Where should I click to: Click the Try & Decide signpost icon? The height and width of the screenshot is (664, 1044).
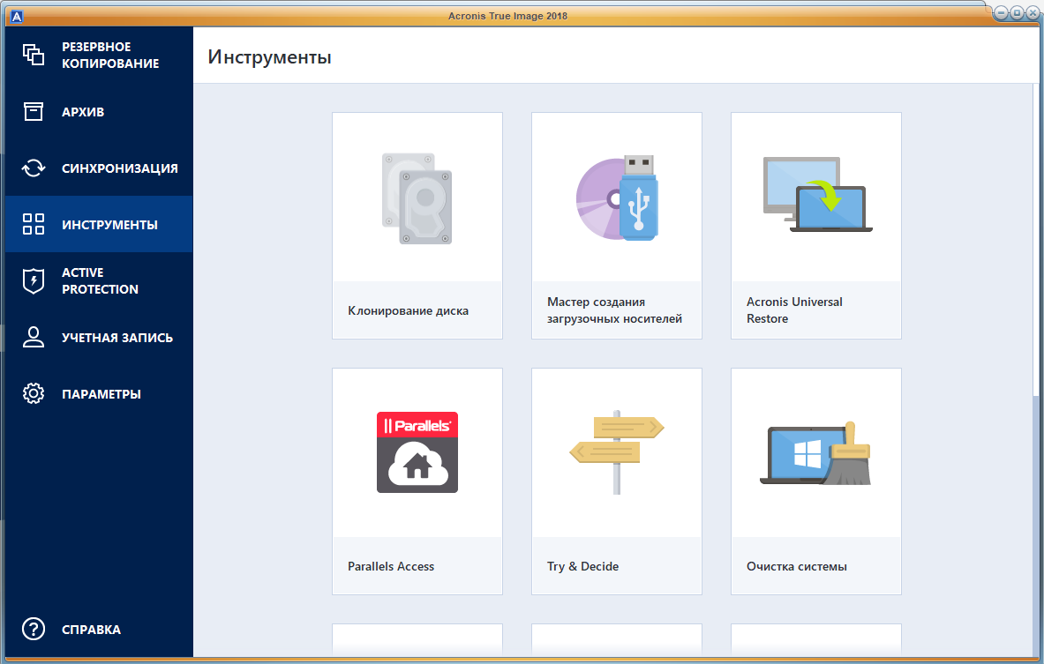(616, 451)
